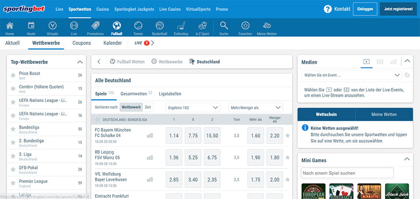This screenshot has width=420, height=199.
Task: Favorite the Combi+ competition star
Action: (x=13, y=89)
